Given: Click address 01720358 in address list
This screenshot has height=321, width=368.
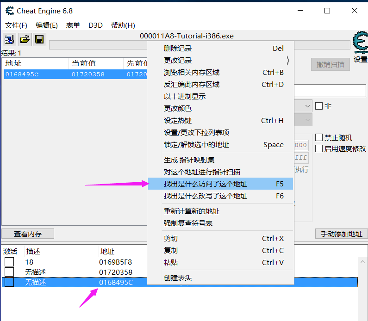Looking at the screenshot, I should [x=116, y=272].
